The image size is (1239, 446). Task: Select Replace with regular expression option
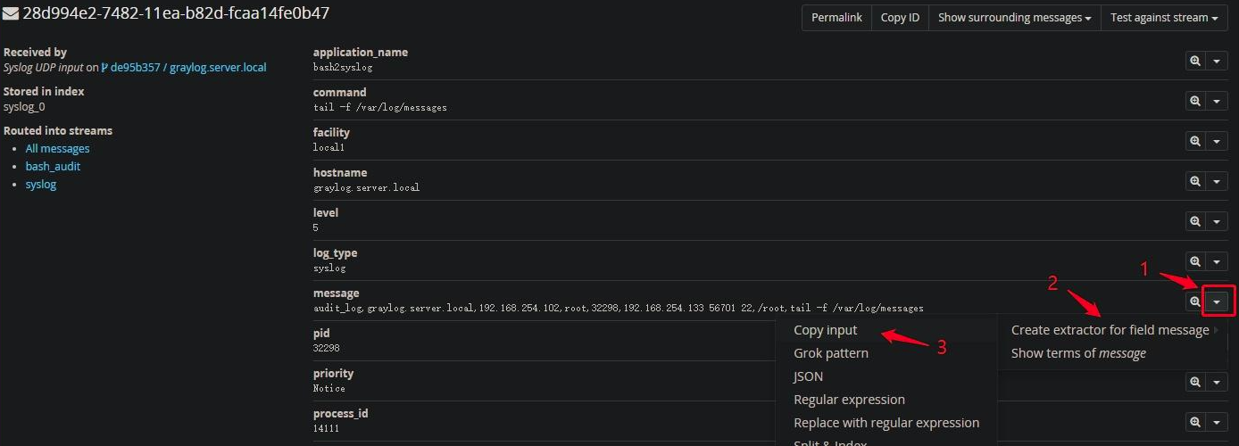tap(886, 423)
